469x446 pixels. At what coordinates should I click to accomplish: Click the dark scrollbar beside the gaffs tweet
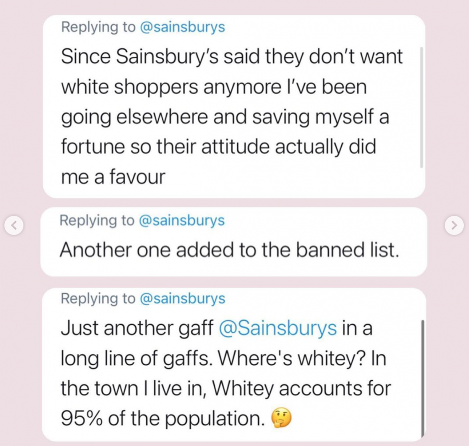pos(423,379)
